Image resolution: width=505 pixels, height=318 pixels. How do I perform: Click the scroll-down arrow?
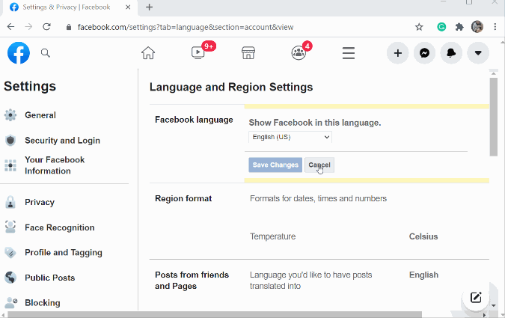coord(494,305)
